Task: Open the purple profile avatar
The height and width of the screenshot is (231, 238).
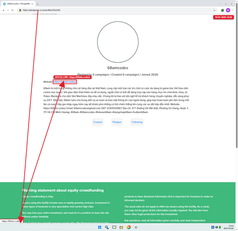Action: (x=228, y=10)
